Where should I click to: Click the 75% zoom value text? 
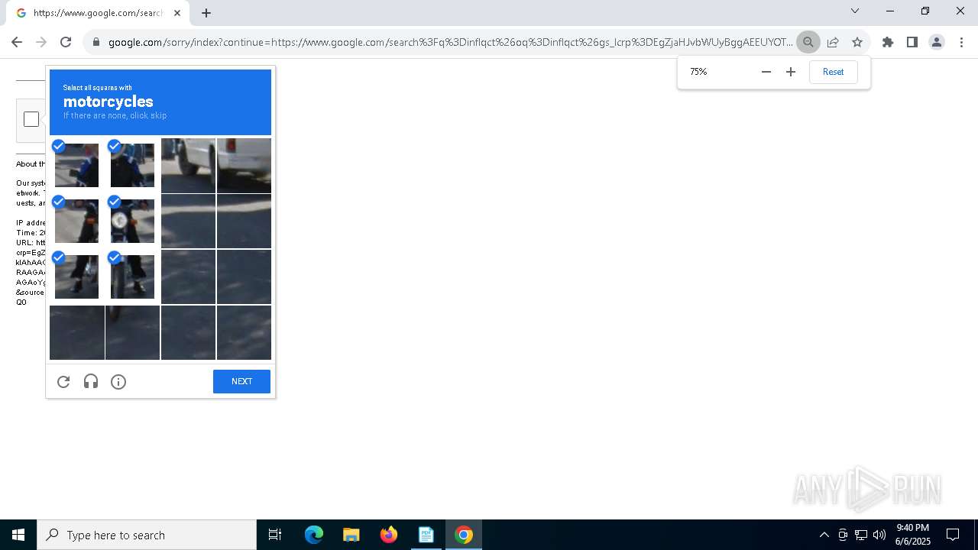click(698, 72)
